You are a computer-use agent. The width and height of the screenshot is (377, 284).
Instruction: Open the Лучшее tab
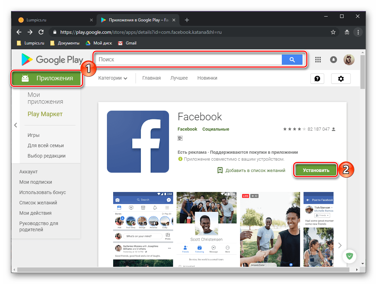tap(179, 78)
